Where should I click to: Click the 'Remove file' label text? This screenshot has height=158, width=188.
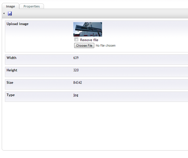click(89, 40)
